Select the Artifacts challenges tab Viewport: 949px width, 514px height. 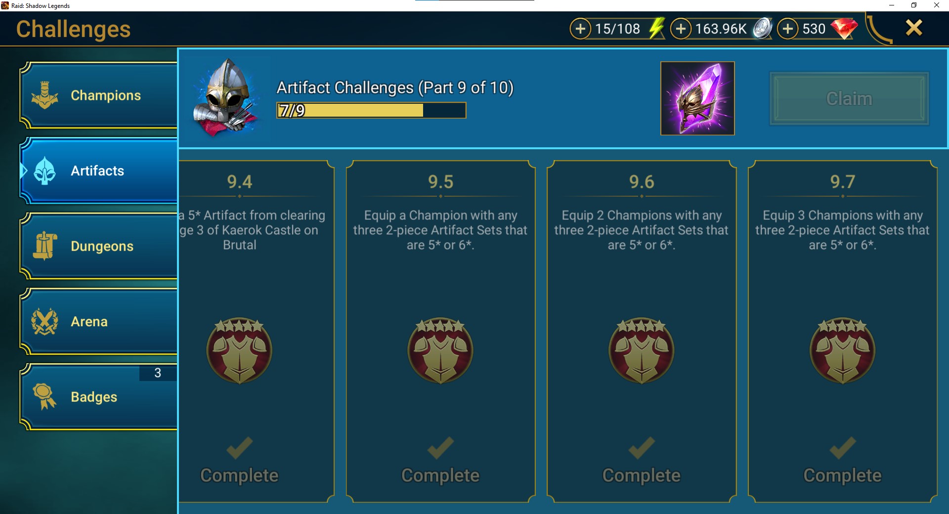point(99,171)
